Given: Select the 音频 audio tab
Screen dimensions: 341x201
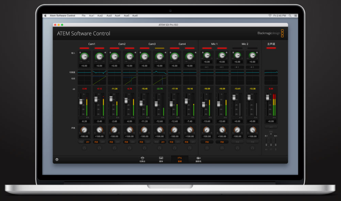Looking at the screenshot, I should 180,160.
